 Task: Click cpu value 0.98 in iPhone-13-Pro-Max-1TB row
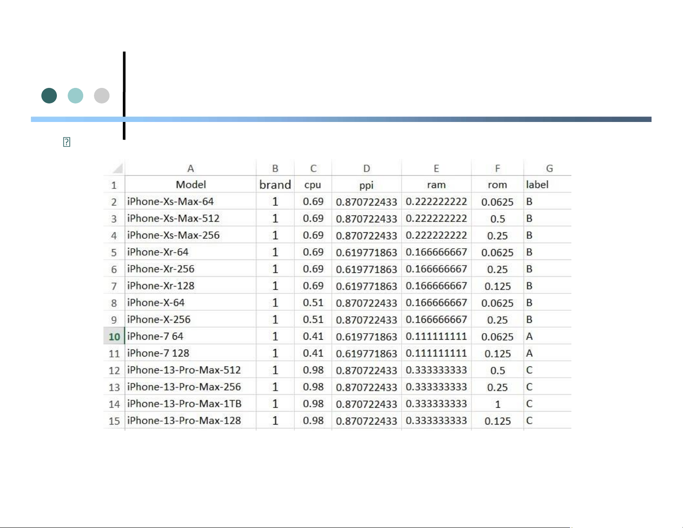click(x=313, y=403)
